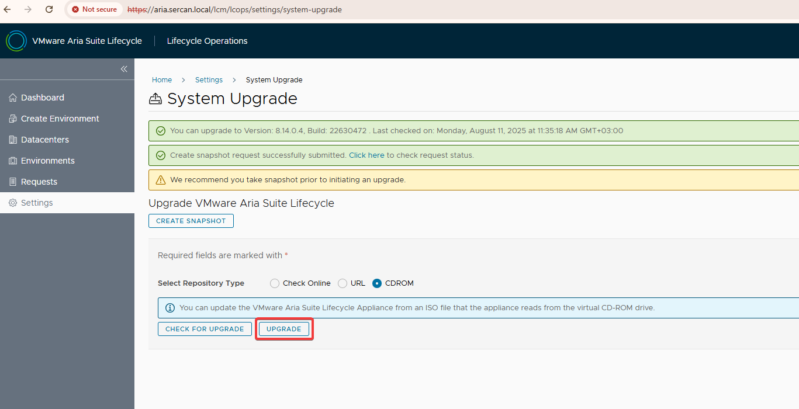Click the Dashboard home icon
799x409 pixels.
[x=13, y=98]
